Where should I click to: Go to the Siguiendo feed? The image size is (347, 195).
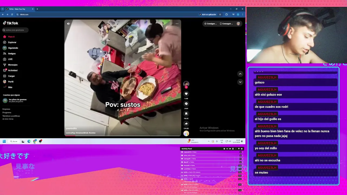[x=11, y=48]
